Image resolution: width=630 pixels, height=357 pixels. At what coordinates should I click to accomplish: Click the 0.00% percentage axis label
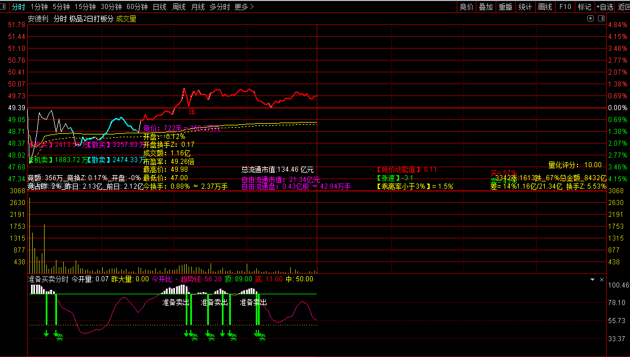[x=618, y=108]
